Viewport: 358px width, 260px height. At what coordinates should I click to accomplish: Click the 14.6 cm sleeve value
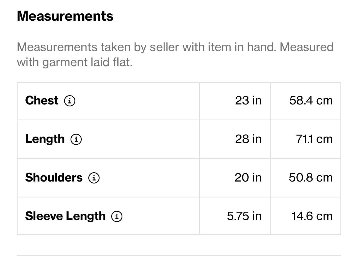(312, 216)
